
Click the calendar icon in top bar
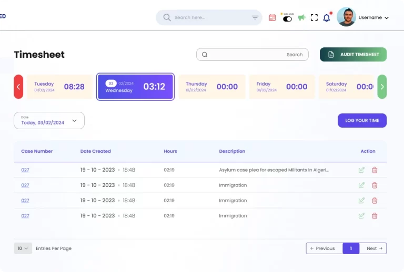click(x=272, y=17)
